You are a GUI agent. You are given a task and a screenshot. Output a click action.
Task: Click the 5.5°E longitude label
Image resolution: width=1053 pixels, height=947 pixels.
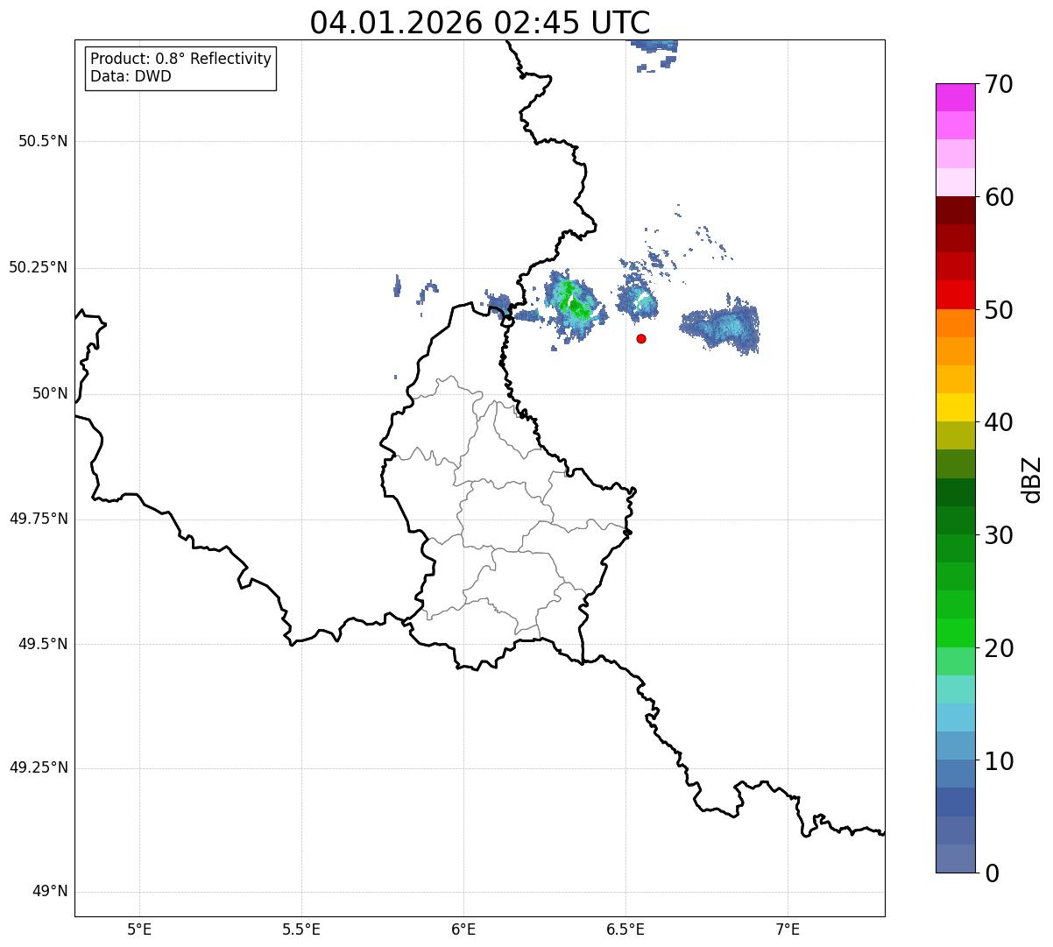pyautogui.click(x=301, y=929)
